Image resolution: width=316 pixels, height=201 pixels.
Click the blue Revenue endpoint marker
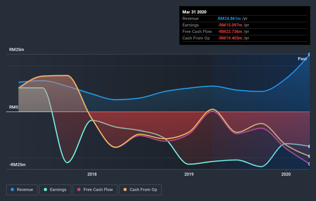309,54
